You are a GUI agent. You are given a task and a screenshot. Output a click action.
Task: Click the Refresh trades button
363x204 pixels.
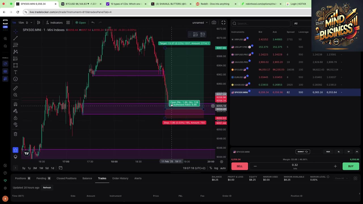tap(47, 188)
